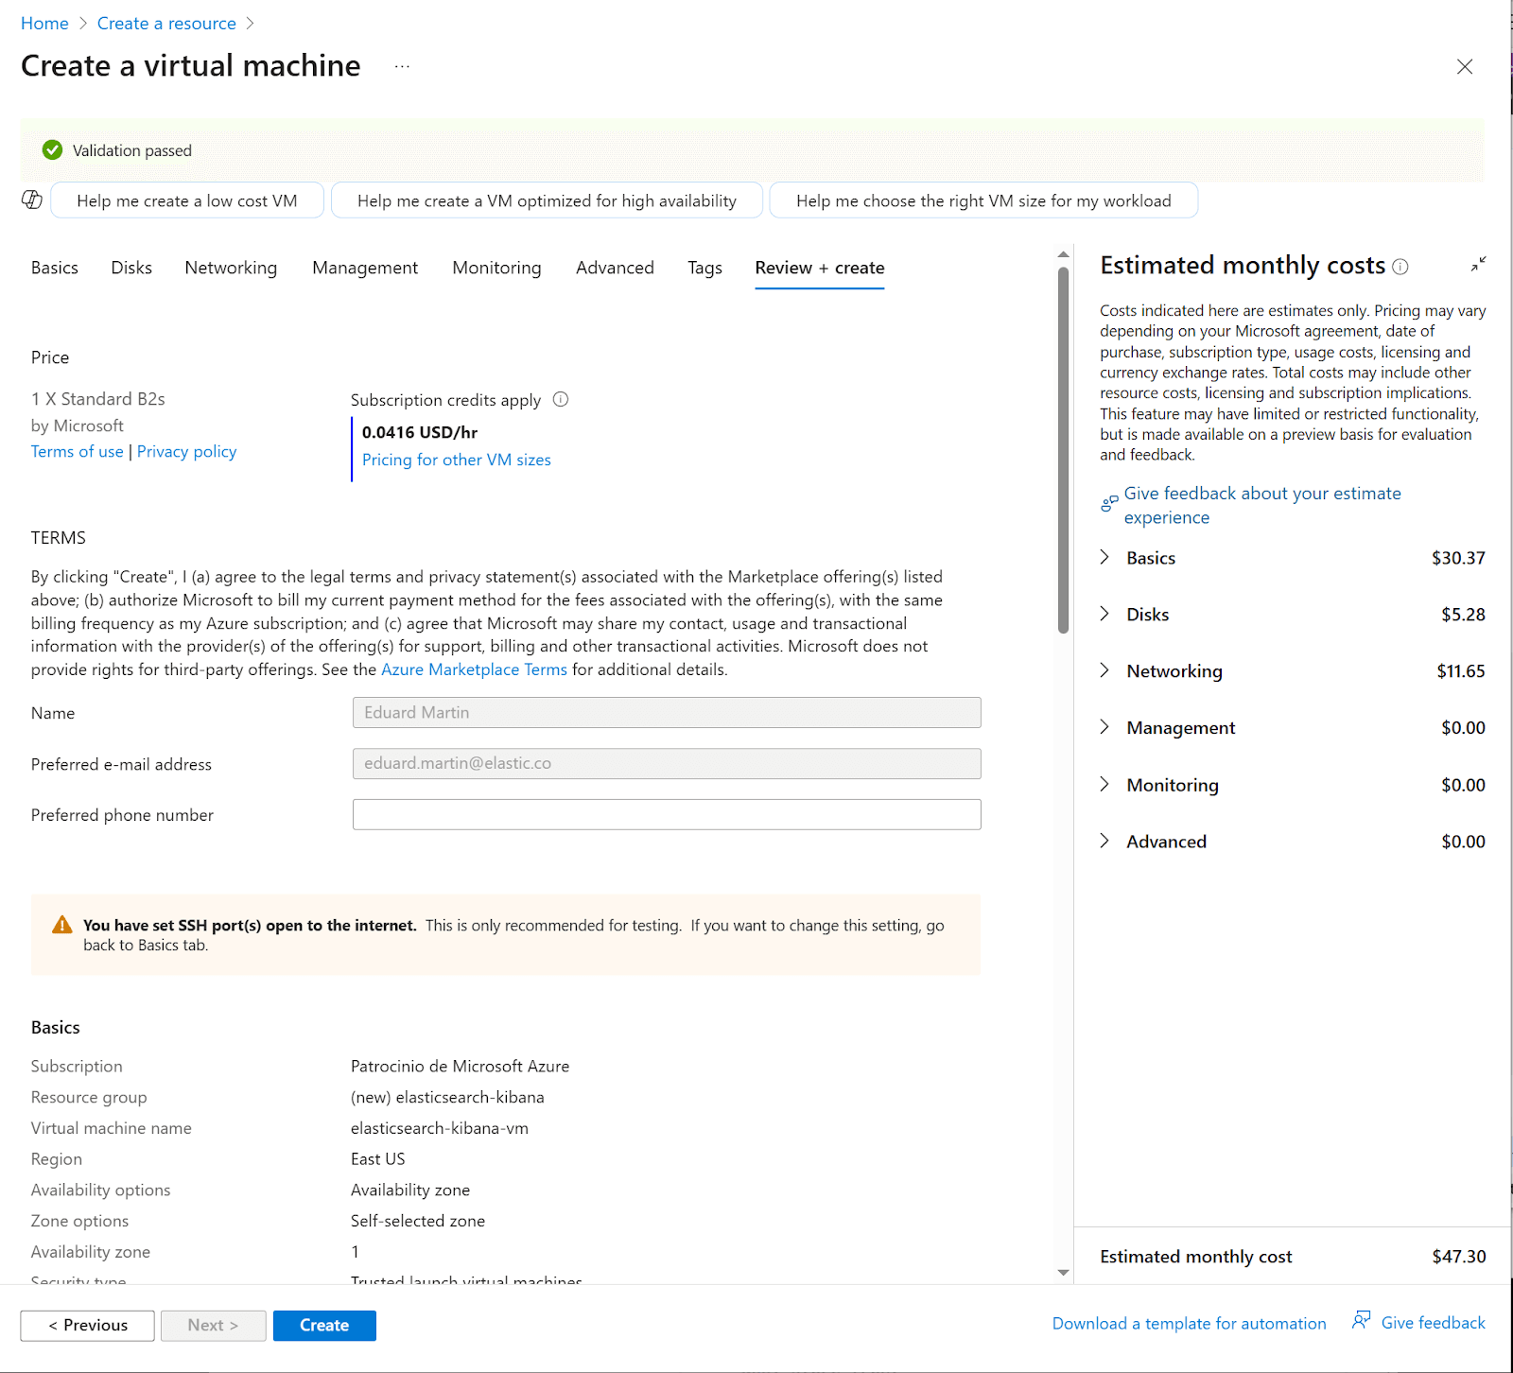This screenshot has height=1373, width=1513.
Task: Collapse the Estimated monthly costs panel
Action: (1478, 264)
